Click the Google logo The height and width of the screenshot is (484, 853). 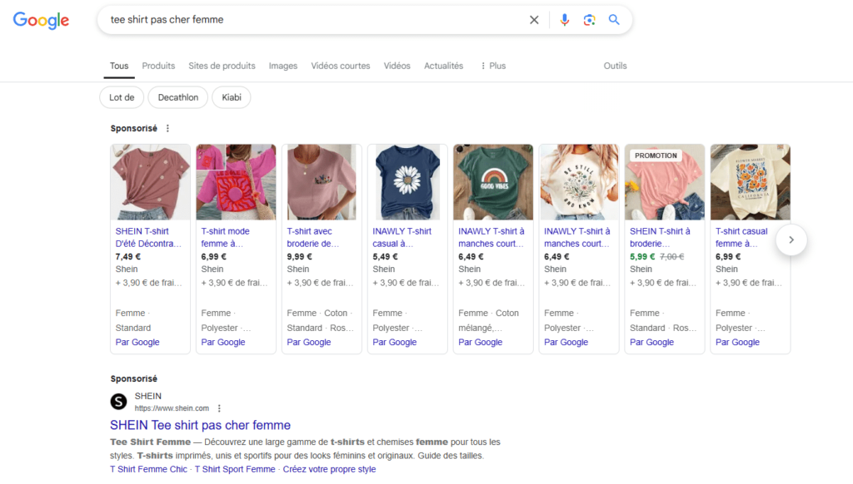point(42,20)
